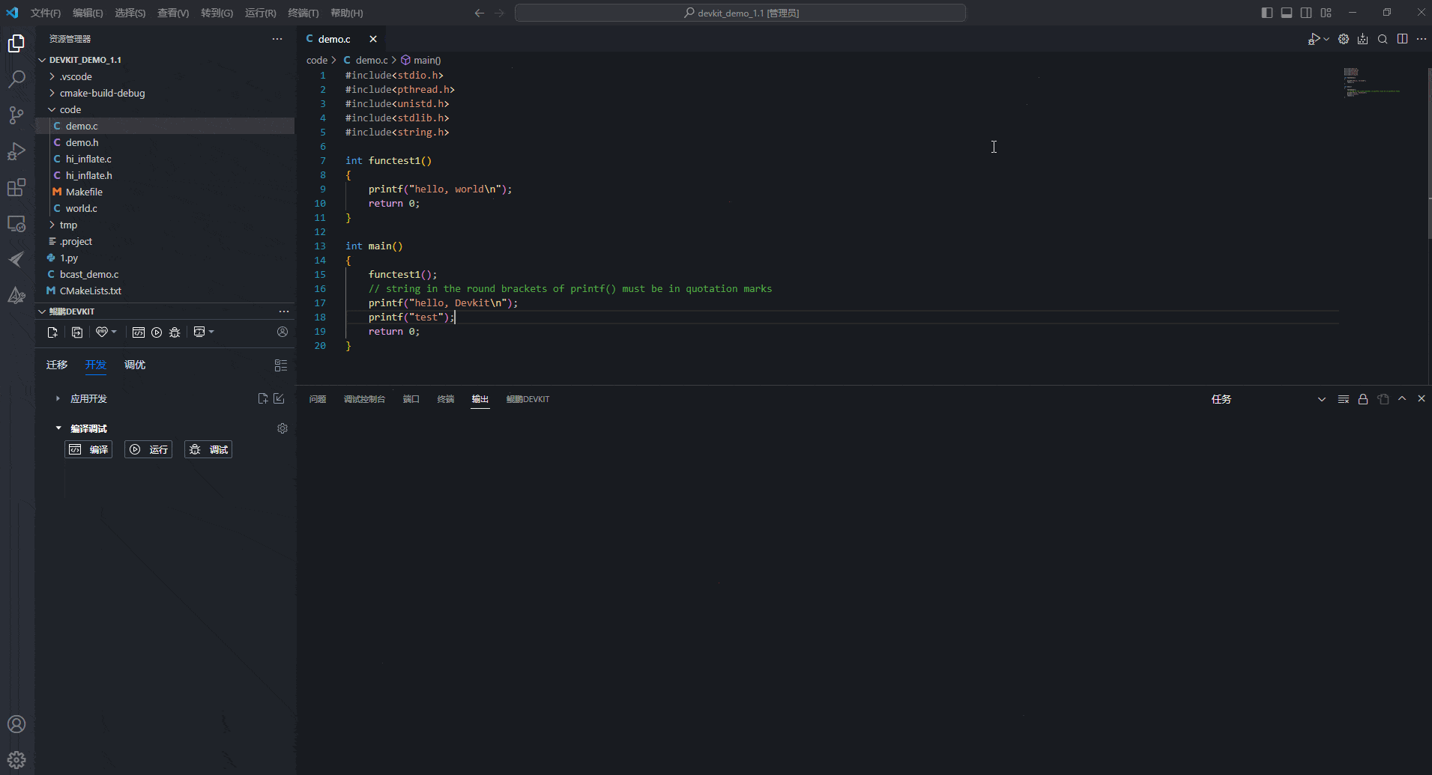This screenshot has height=775, width=1432.
Task: Close the demo.c editor tab
Action: pyautogui.click(x=373, y=39)
